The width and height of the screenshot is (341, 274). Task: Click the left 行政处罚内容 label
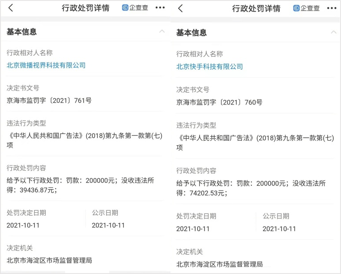(x=26, y=168)
